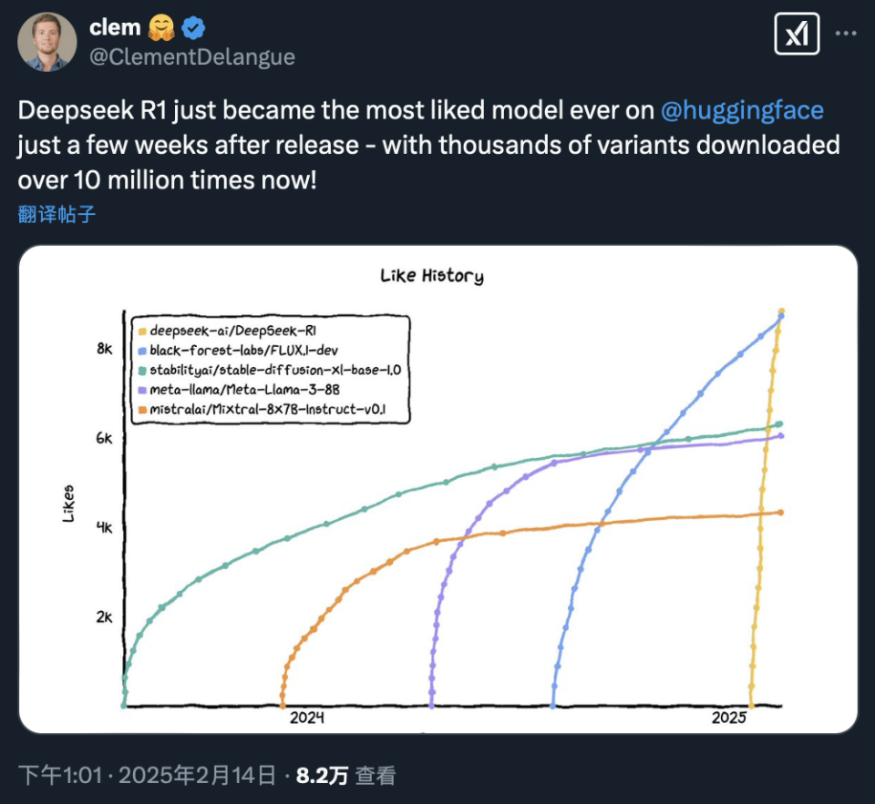Click the display name clem
Screen dimensions: 875x804
tap(114, 26)
